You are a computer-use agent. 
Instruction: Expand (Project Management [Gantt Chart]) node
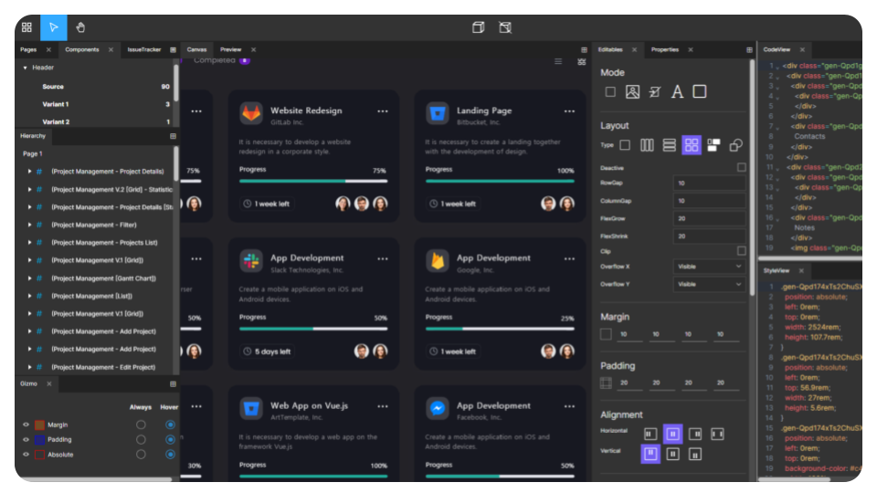click(29, 278)
